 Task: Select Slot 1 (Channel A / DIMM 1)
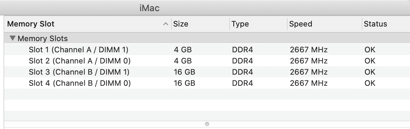pos(207,50)
